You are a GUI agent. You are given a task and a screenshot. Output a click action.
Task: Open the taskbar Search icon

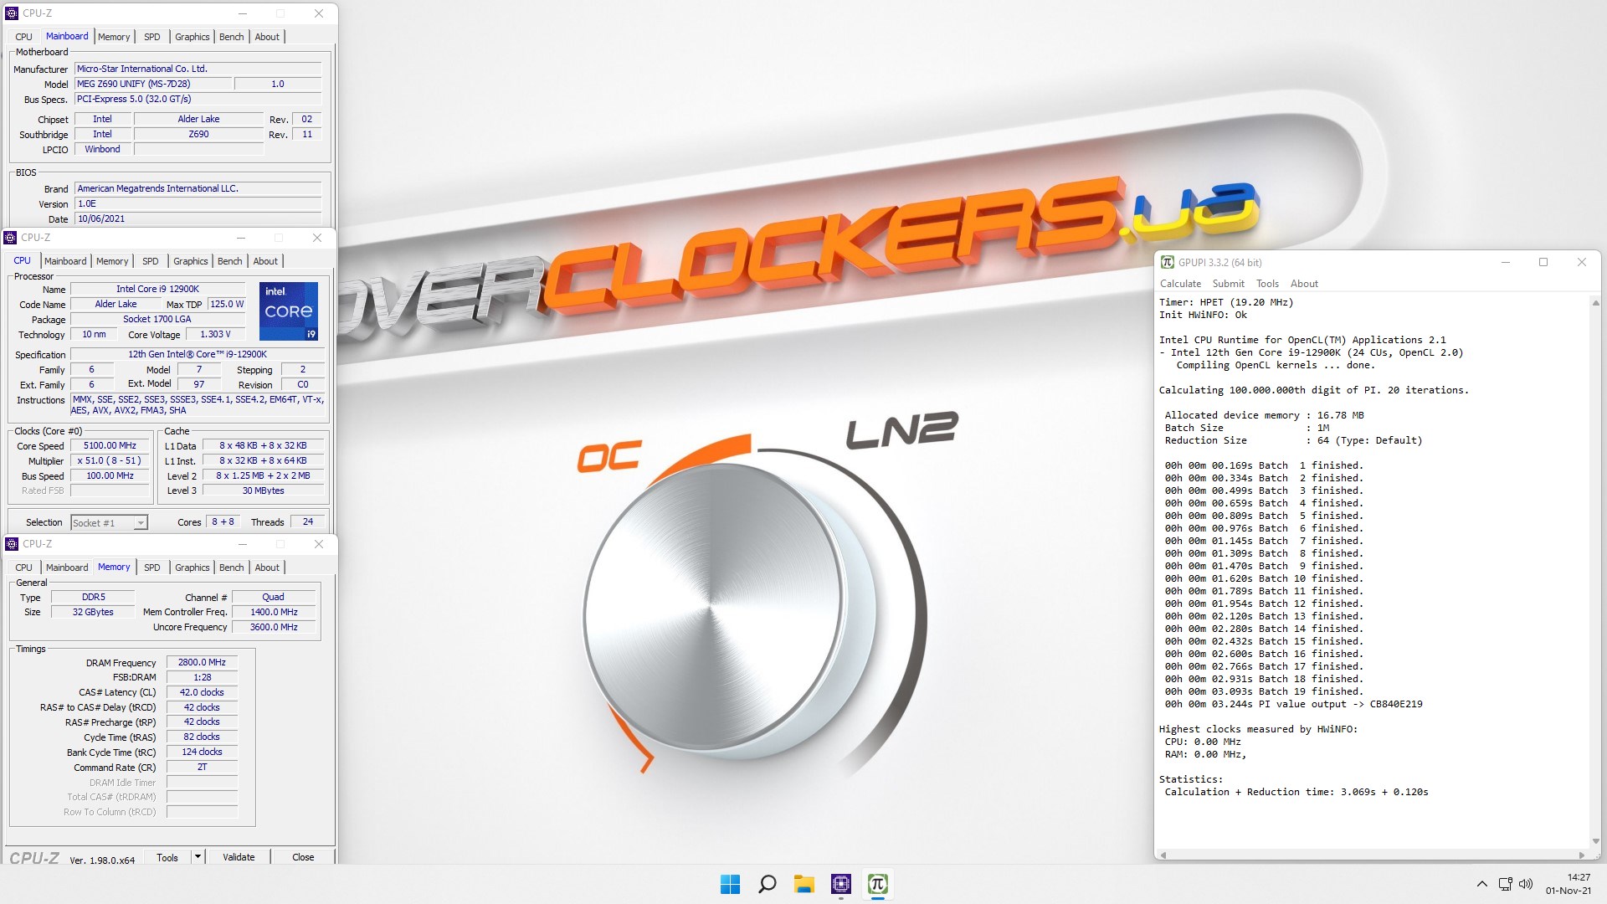click(767, 884)
